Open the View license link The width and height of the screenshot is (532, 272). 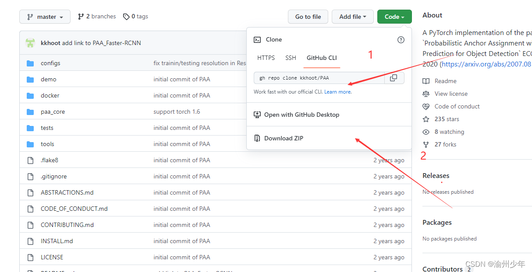tap(445, 94)
